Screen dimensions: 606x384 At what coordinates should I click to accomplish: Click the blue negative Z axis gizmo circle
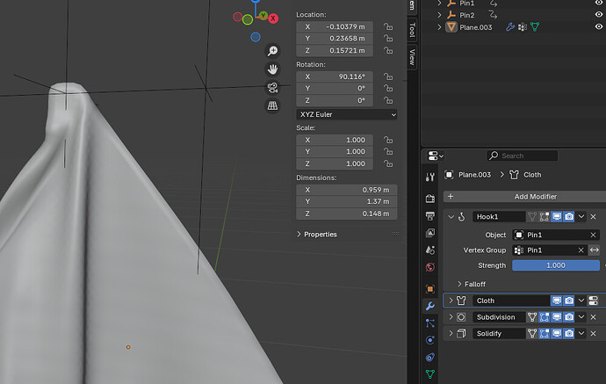(x=256, y=37)
